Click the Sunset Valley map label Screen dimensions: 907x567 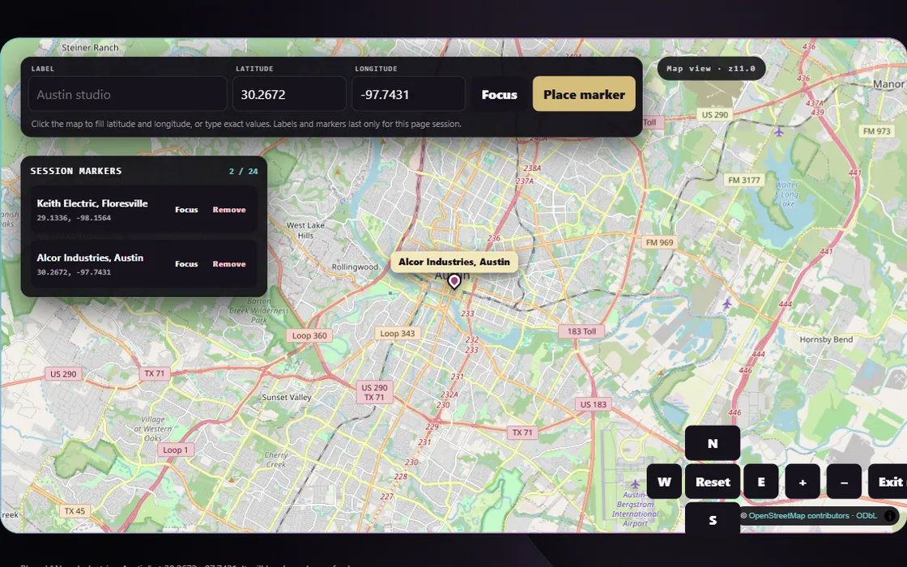(x=287, y=398)
